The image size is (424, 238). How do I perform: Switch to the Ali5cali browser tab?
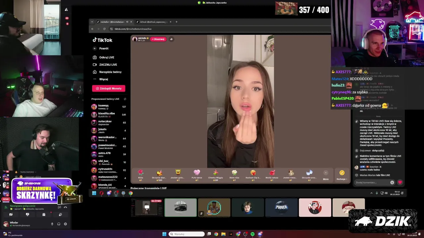[153, 22]
